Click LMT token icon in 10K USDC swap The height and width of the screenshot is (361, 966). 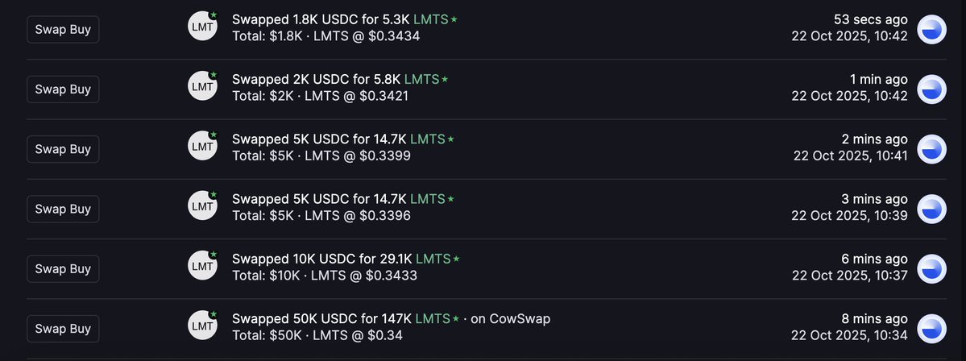click(x=202, y=267)
